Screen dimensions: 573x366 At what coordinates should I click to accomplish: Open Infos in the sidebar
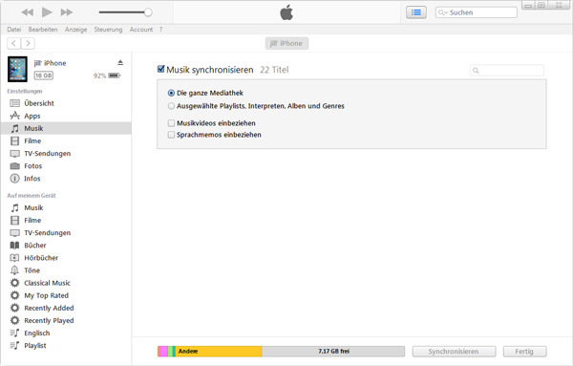66,179
